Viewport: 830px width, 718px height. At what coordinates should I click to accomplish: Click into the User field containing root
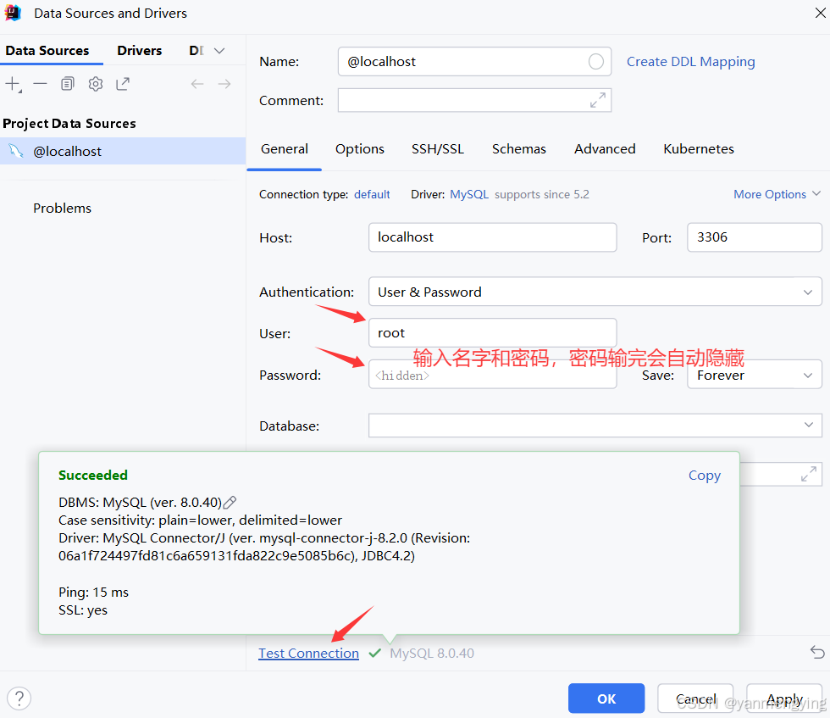(x=492, y=333)
